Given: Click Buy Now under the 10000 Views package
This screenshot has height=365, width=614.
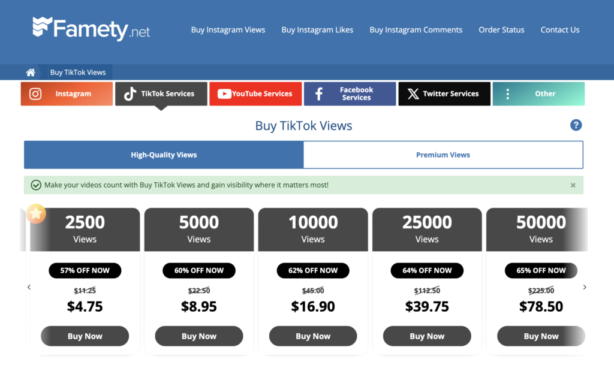Looking at the screenshot, I should [312, 336].
